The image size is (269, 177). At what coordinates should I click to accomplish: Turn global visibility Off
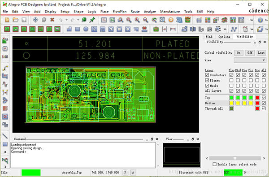(250, 53)
